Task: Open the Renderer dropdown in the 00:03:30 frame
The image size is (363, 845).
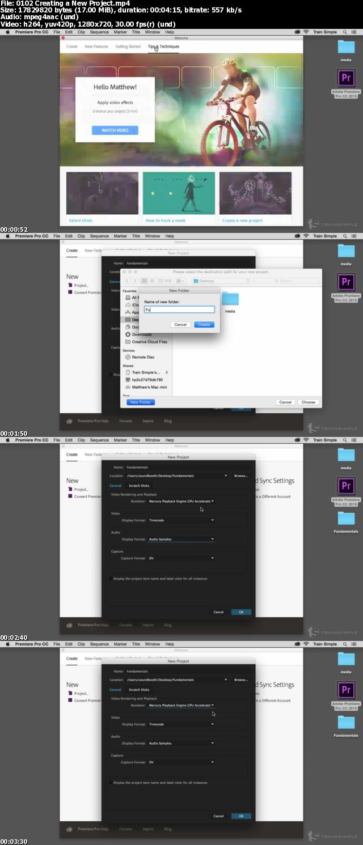Action: (x=181, y=705)
